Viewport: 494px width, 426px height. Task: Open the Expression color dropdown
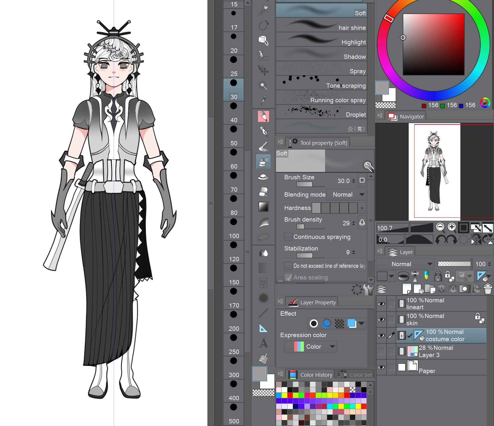(x=310, y=347)
